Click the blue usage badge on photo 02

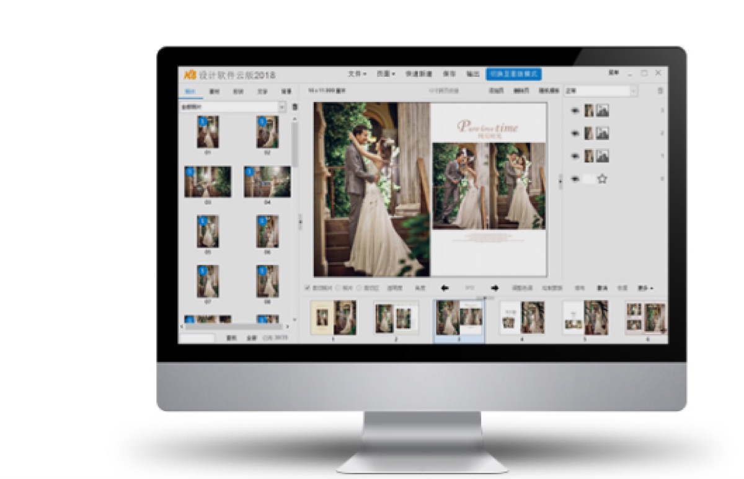261,123
